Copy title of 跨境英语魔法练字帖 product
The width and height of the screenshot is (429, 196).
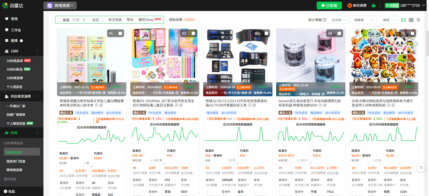(97, 105)
